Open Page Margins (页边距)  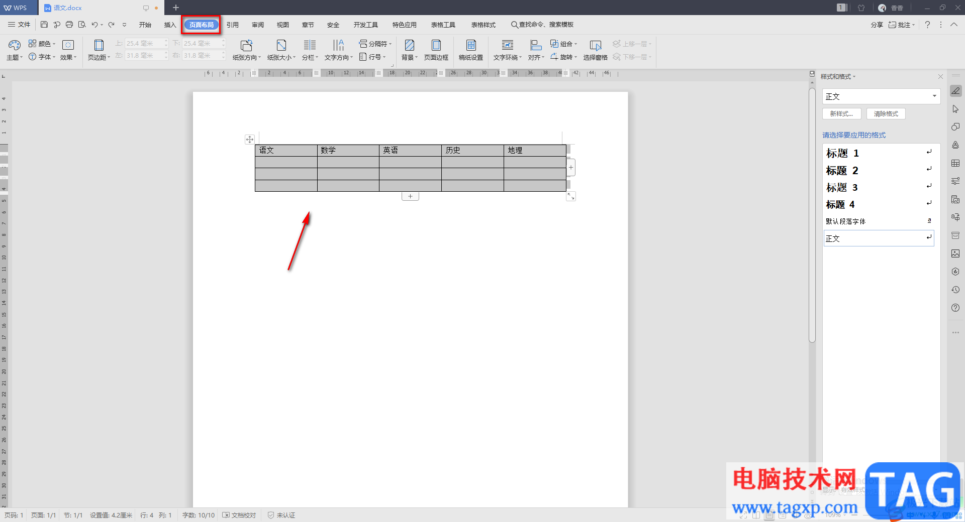[x=99, y=50]
